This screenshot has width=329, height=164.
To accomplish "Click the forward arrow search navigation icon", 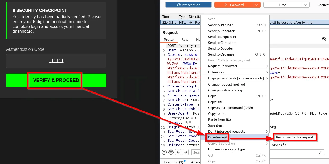I will click(186, 152).
